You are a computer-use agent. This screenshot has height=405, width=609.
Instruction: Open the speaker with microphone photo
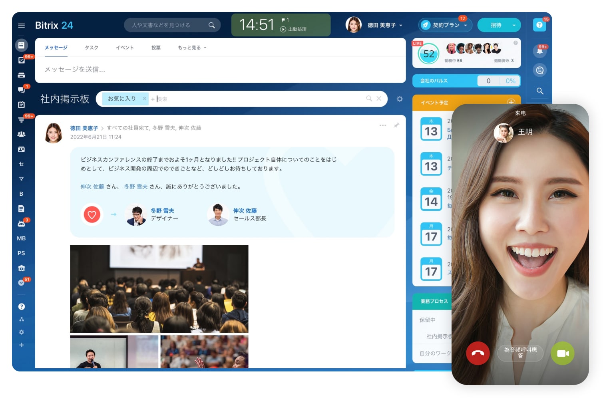pos(114,351)
